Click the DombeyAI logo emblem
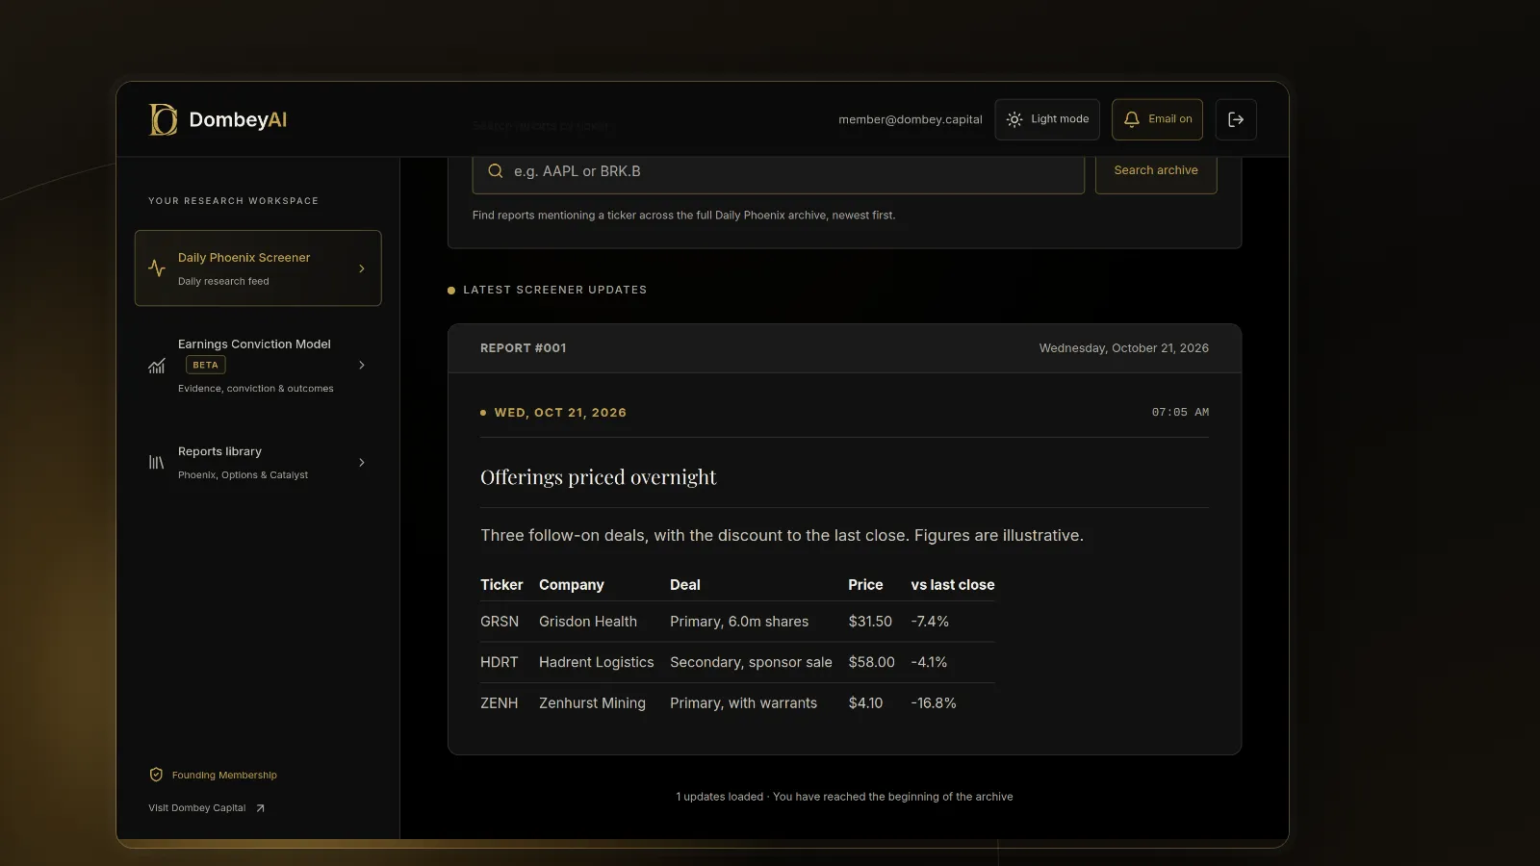This screenshot has width=1540, height=866. [x=163, y=119]
